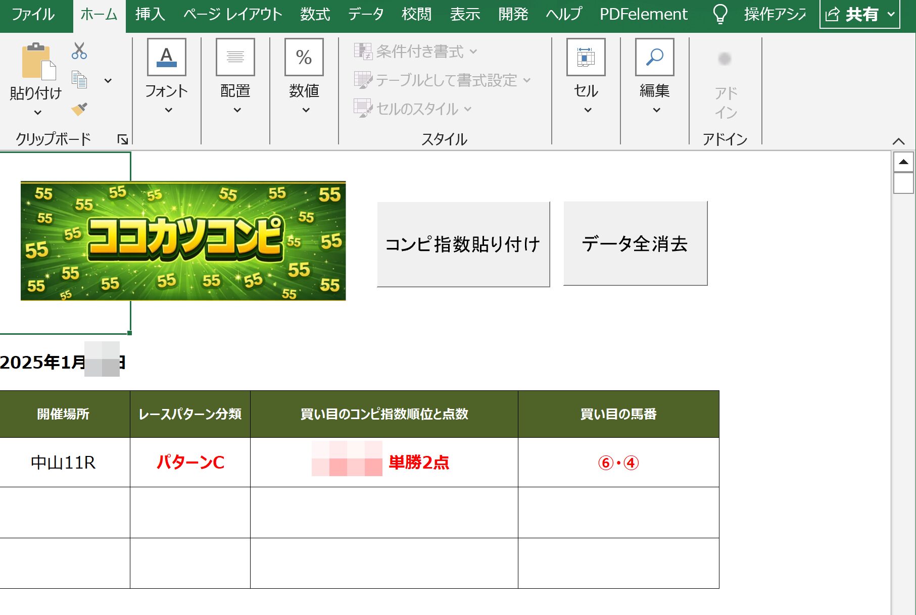
Task: Open the ファイル menu tab
Action: [33, 14]
